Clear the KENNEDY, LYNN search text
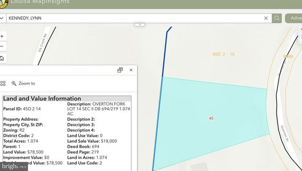Screen dimensions: 302x171 pos(266,18)
